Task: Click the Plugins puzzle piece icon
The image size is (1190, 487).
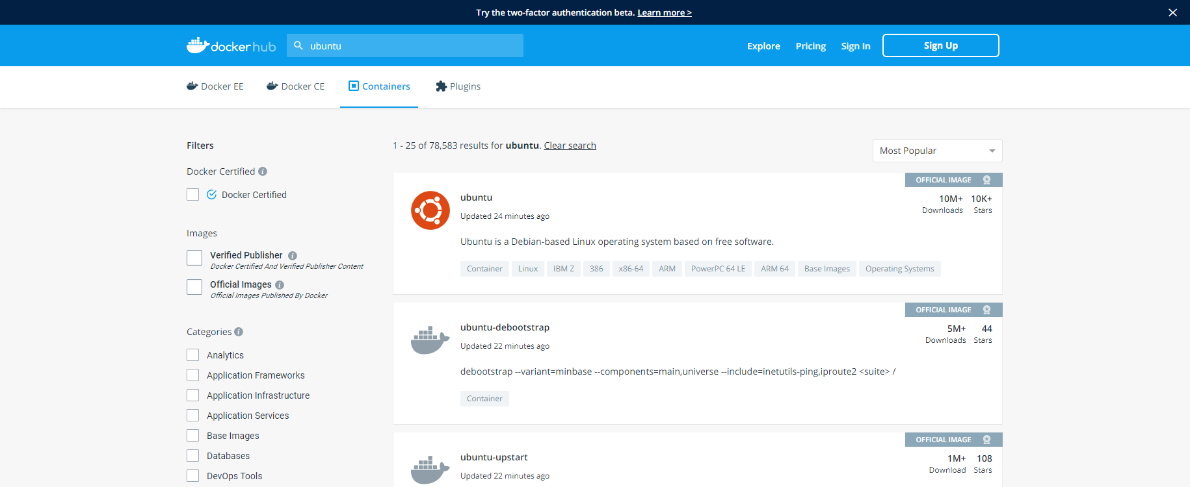Action: point(441,86)
